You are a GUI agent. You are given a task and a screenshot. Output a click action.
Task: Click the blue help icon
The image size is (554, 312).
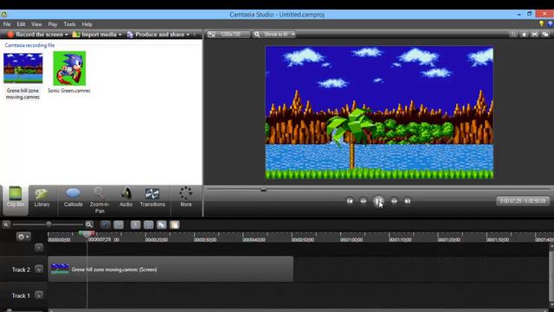[x=550, y=23]
